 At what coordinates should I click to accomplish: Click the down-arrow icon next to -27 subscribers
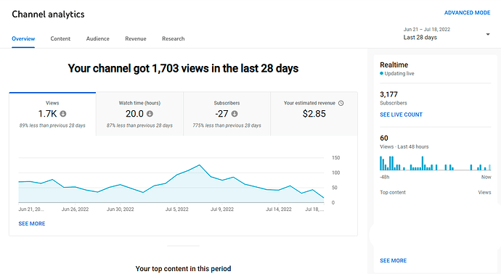(235, 114)
